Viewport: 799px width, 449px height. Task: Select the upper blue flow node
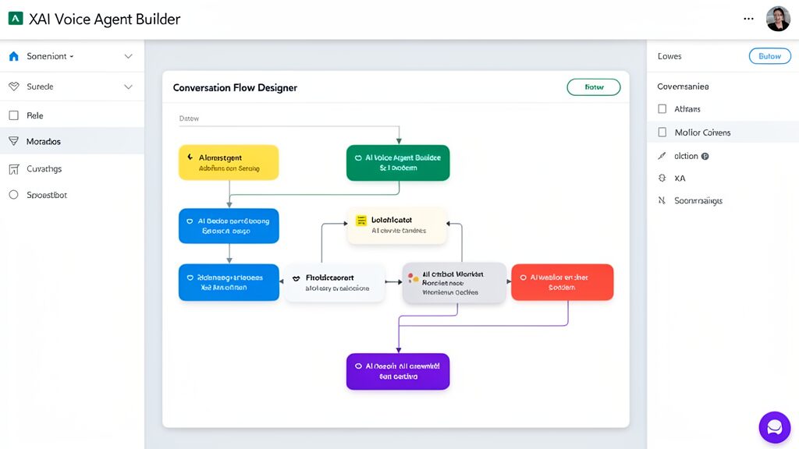pos(229,225)
